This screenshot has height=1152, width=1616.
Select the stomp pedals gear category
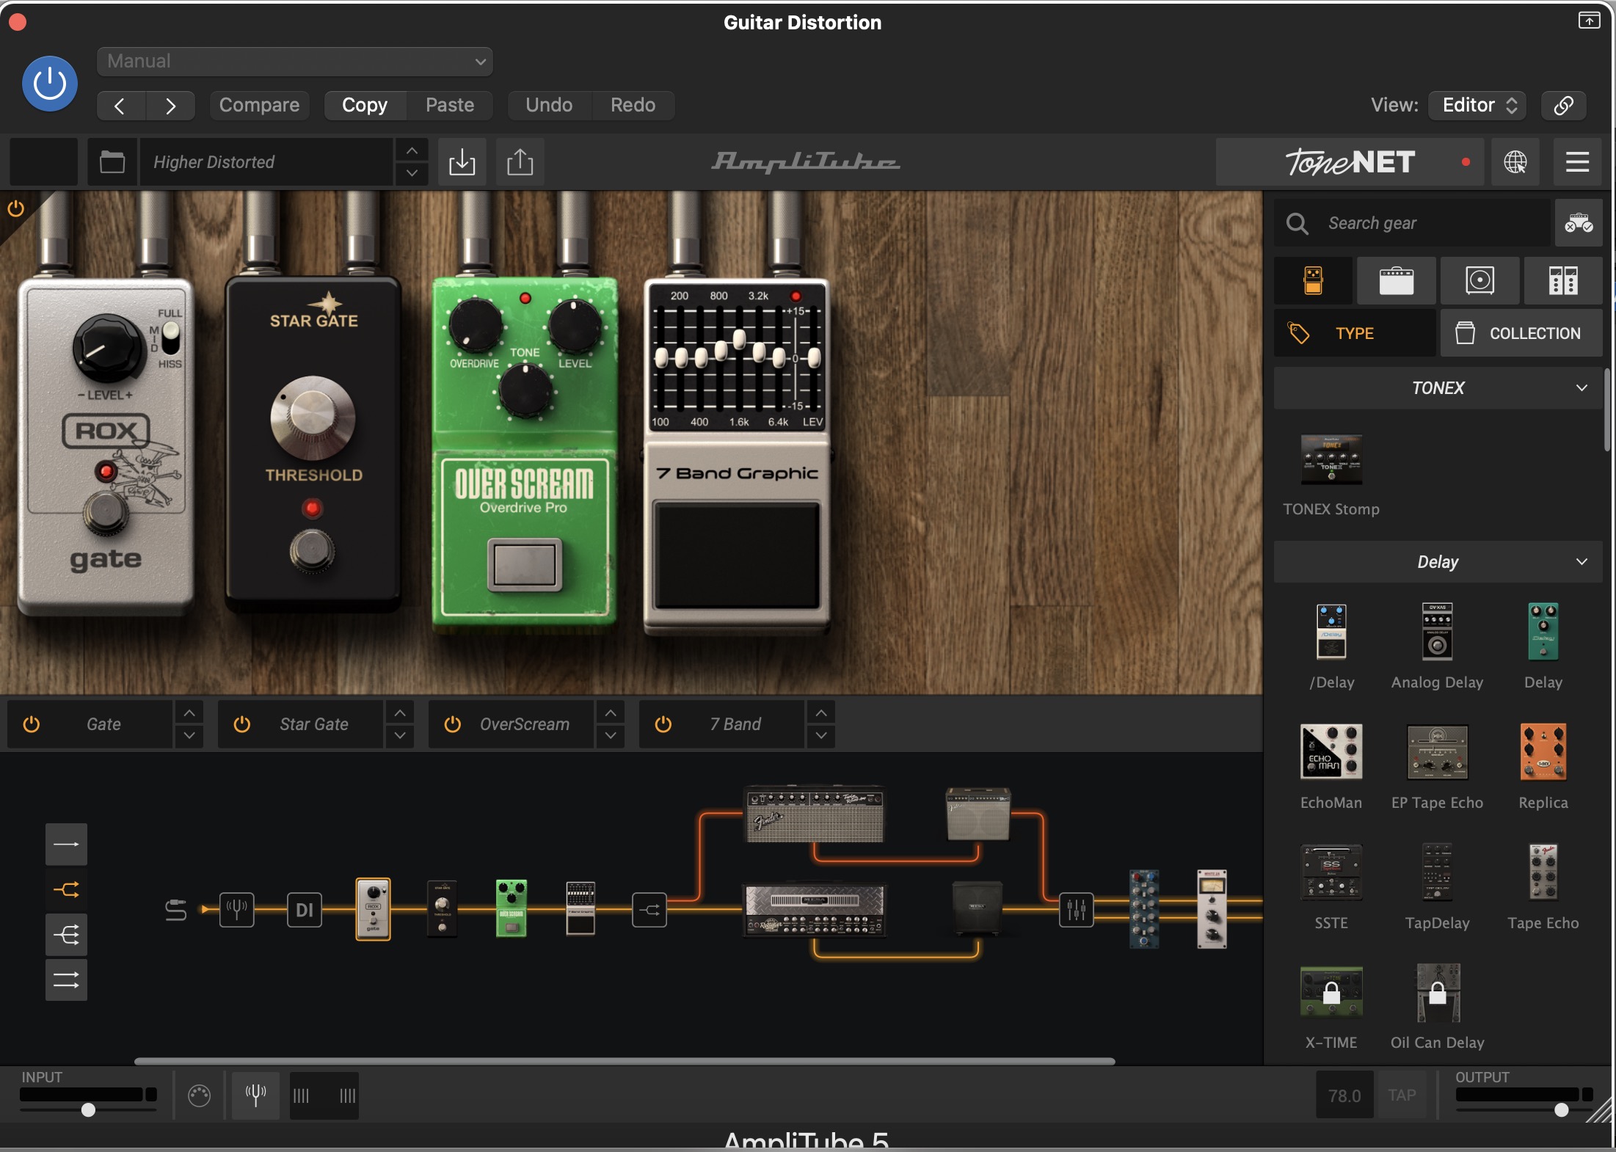pos(1313,280)
